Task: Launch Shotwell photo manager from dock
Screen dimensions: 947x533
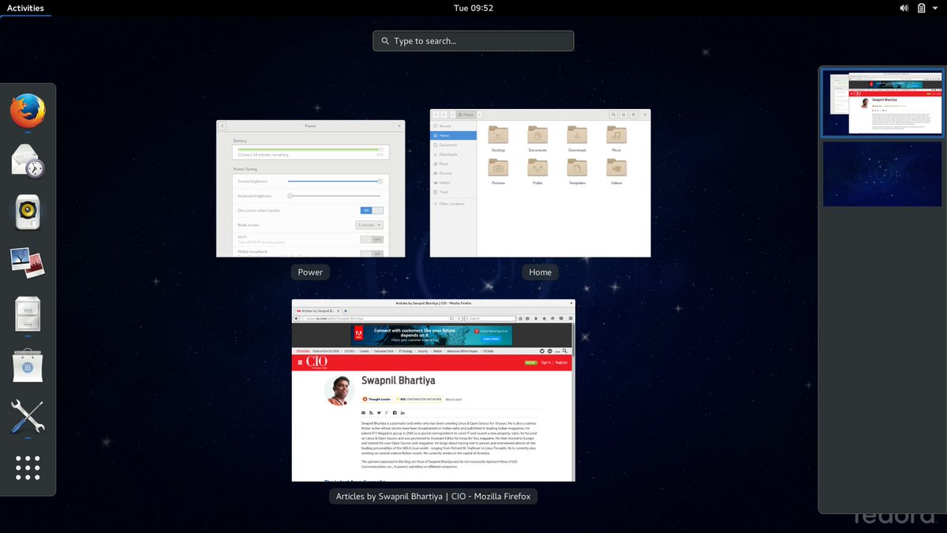Action: pyautogui.click(x=28, y=262)
